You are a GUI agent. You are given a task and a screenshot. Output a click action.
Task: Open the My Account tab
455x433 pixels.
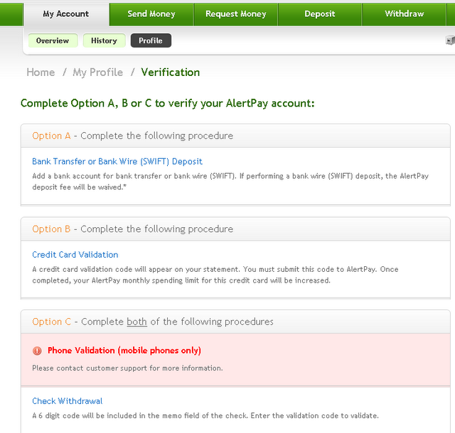point(66,14)
